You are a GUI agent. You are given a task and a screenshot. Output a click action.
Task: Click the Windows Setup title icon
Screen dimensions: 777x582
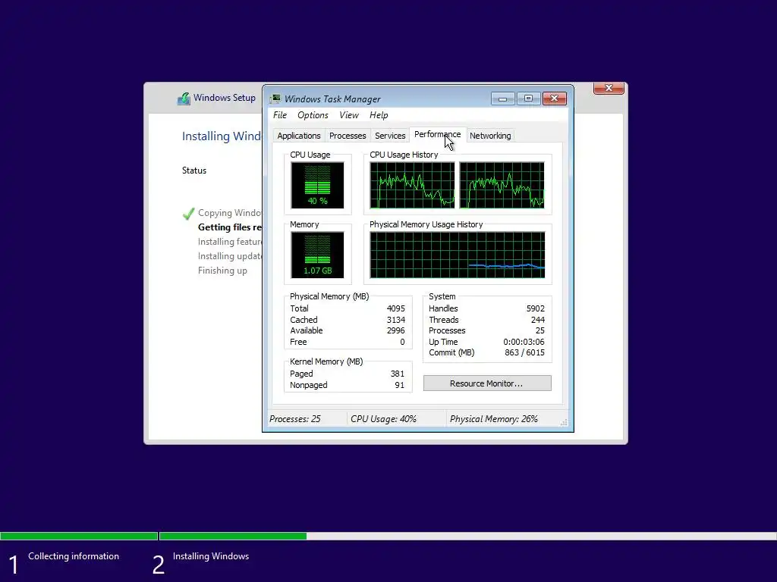click(184, 98)
